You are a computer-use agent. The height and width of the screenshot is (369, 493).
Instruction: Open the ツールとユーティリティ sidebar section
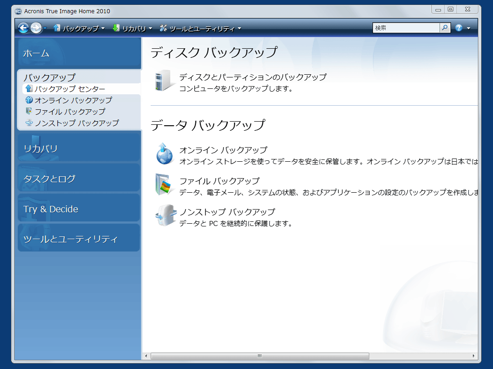click(79, 239)
